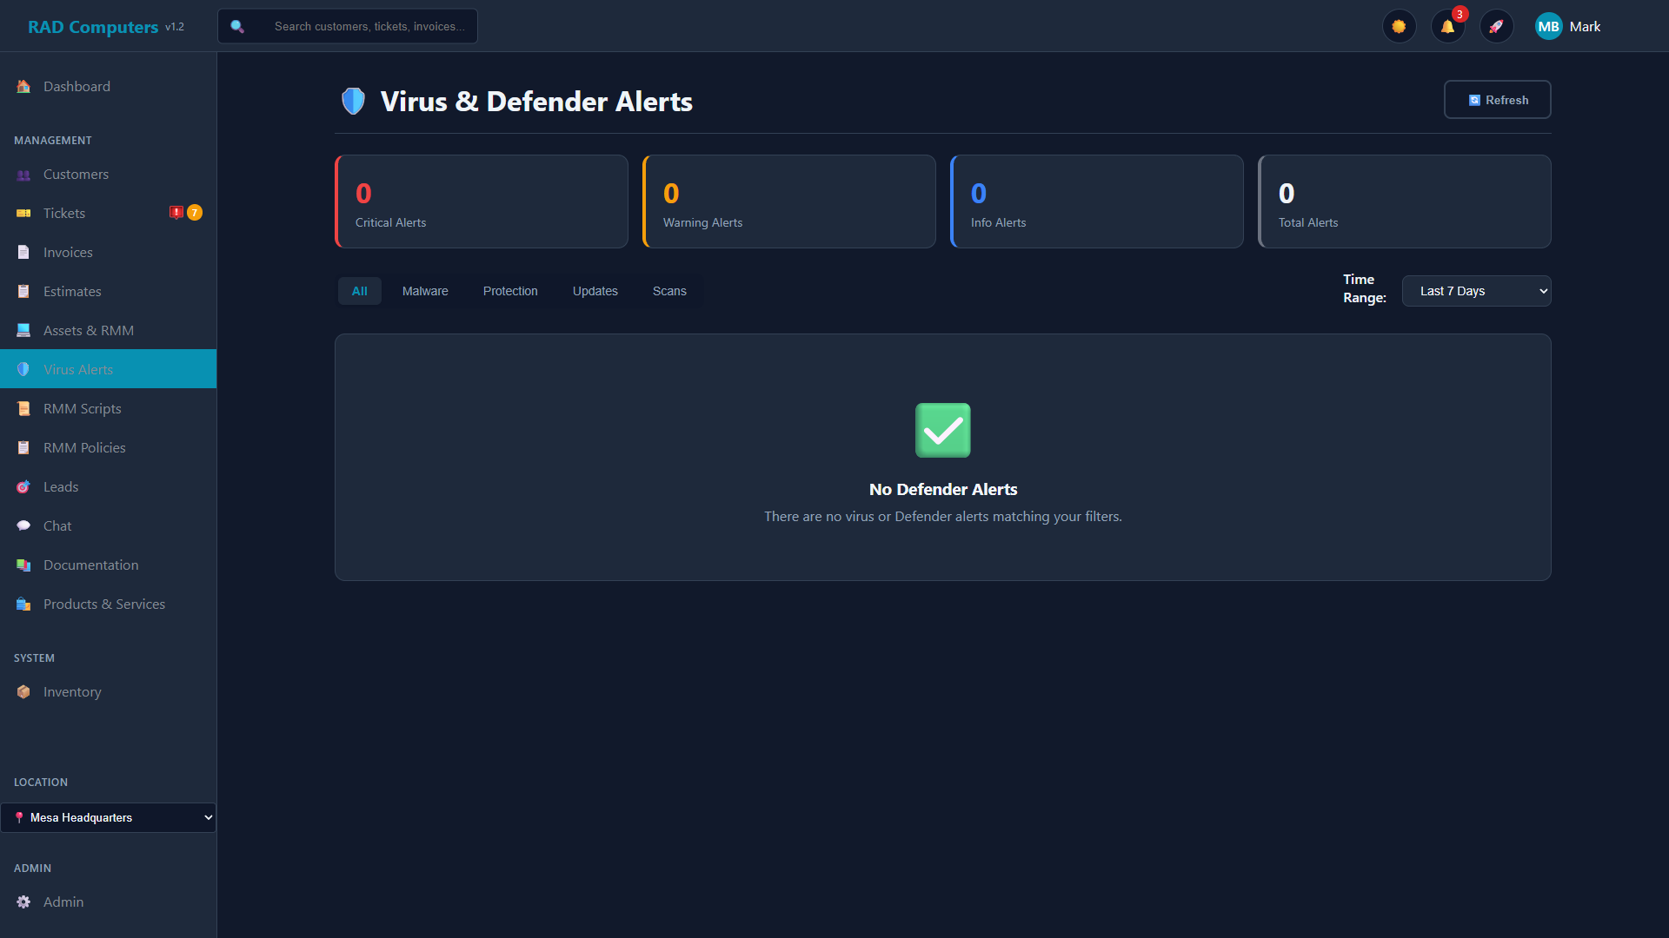Open the Inventory section
This screenshot has width=1669, height=938.
(x=72, y=691)
